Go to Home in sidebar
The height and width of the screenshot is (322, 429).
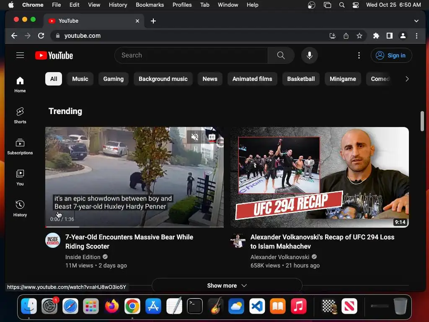[20, 85]
